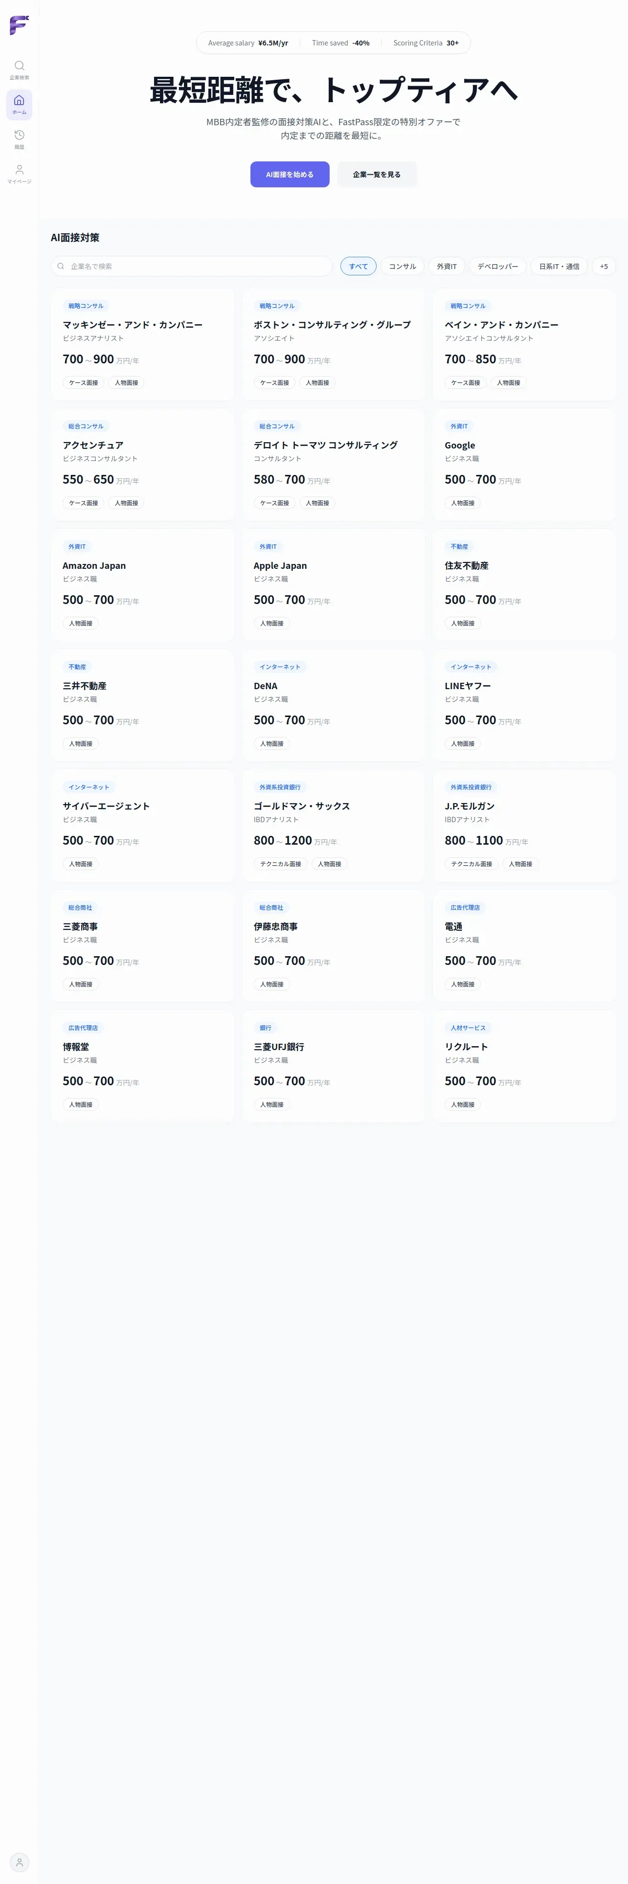
Task: Open company search in the sidebar
Action: (x=19, y=69)
